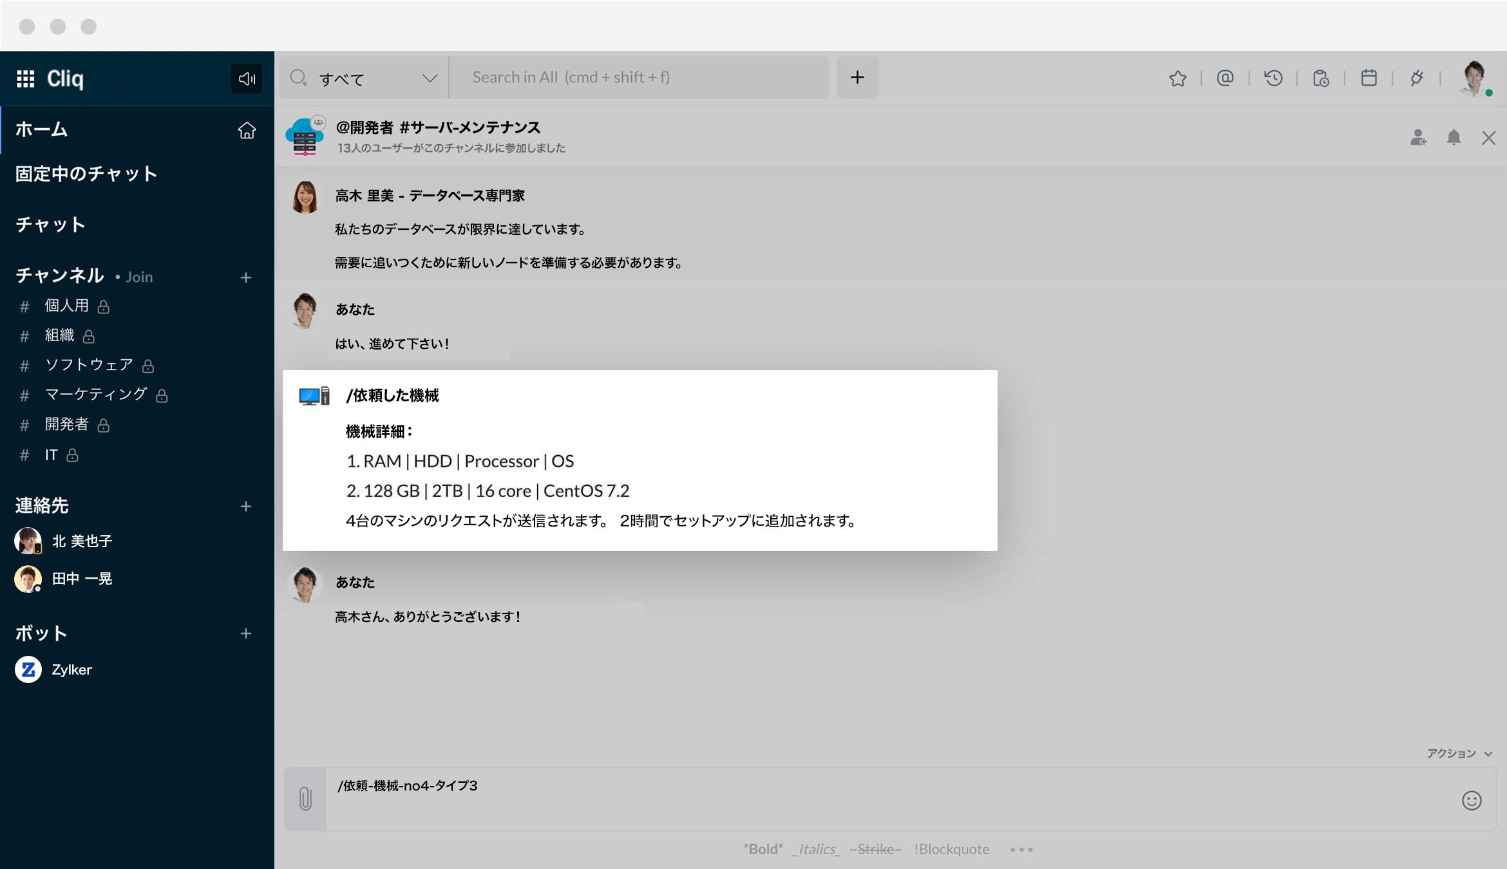Open the history clock icon
This screenshot has width=1507, height=869.
click(x=1273, y=79)
